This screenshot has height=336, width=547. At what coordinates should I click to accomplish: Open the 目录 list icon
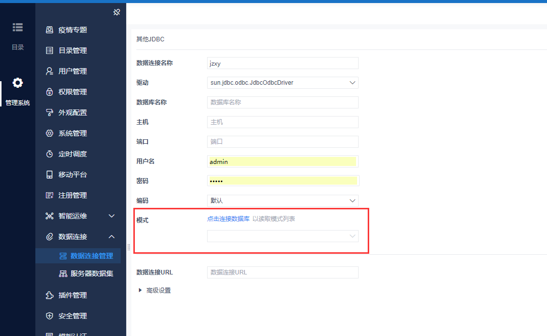pos(18,27)
